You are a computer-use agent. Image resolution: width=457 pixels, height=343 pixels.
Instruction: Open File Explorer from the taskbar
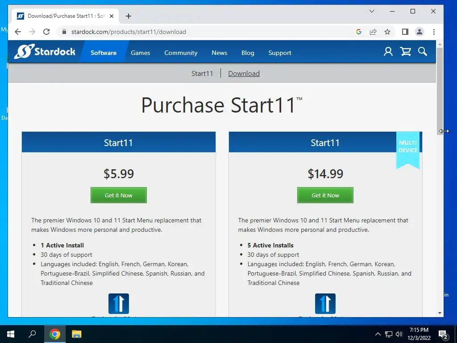click(x=77, y=334)
